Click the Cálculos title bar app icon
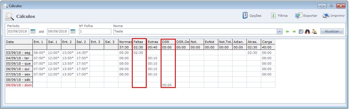The width and height of the screenshot is (349, 109). coord(5,6)
